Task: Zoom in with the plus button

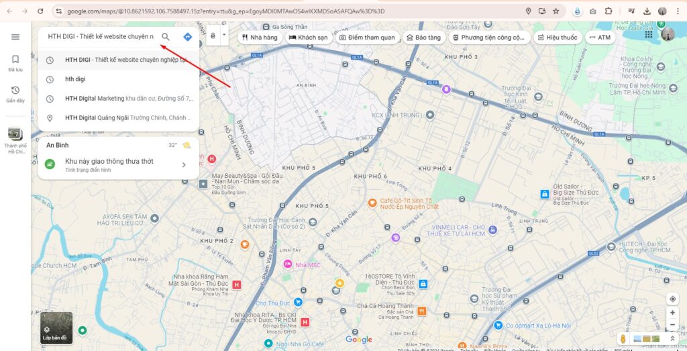Action: click(672, 313)
